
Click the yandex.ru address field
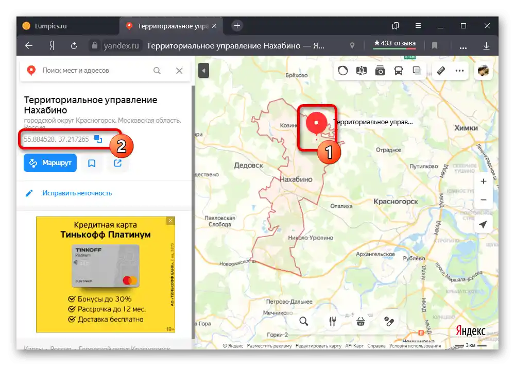[x=121, y=45]
